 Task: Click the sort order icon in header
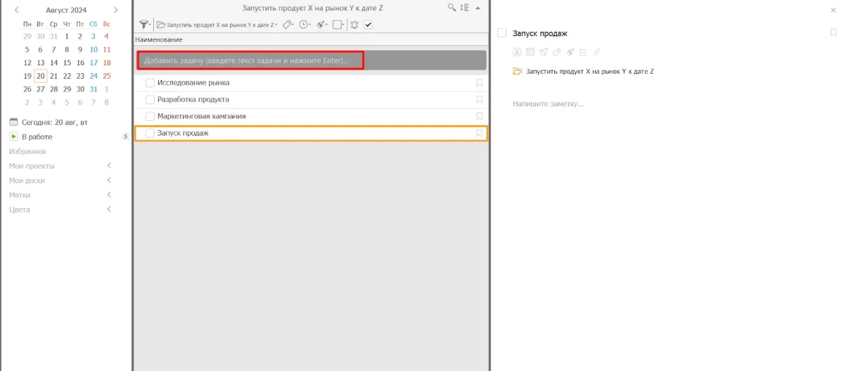click(464, 8)
